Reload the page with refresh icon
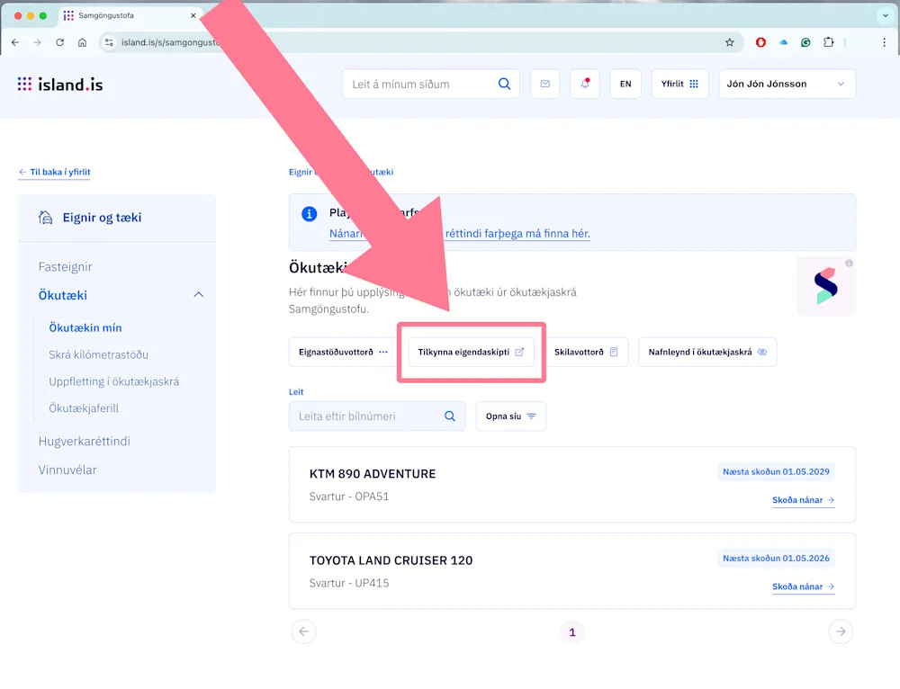Screen dimensions: 900x689 tap(59, 42)
